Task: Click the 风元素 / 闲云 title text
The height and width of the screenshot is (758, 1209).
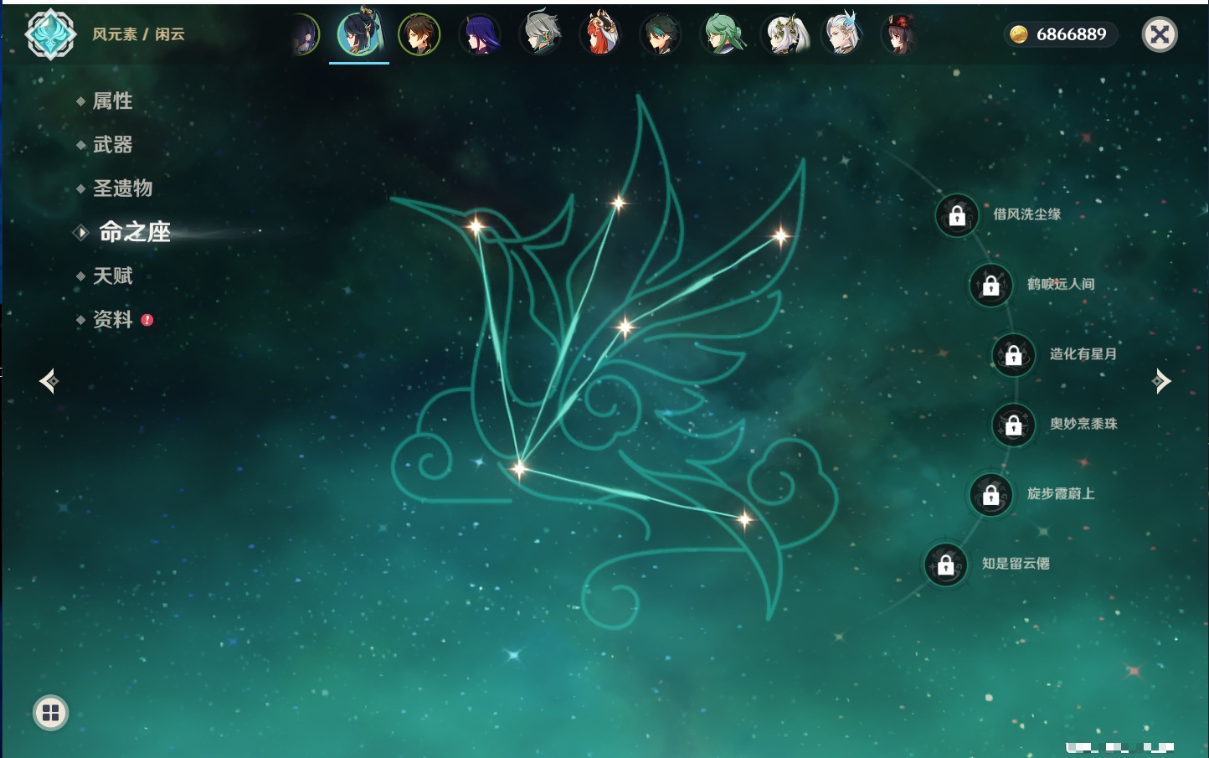Action: [x=138, y=34]
